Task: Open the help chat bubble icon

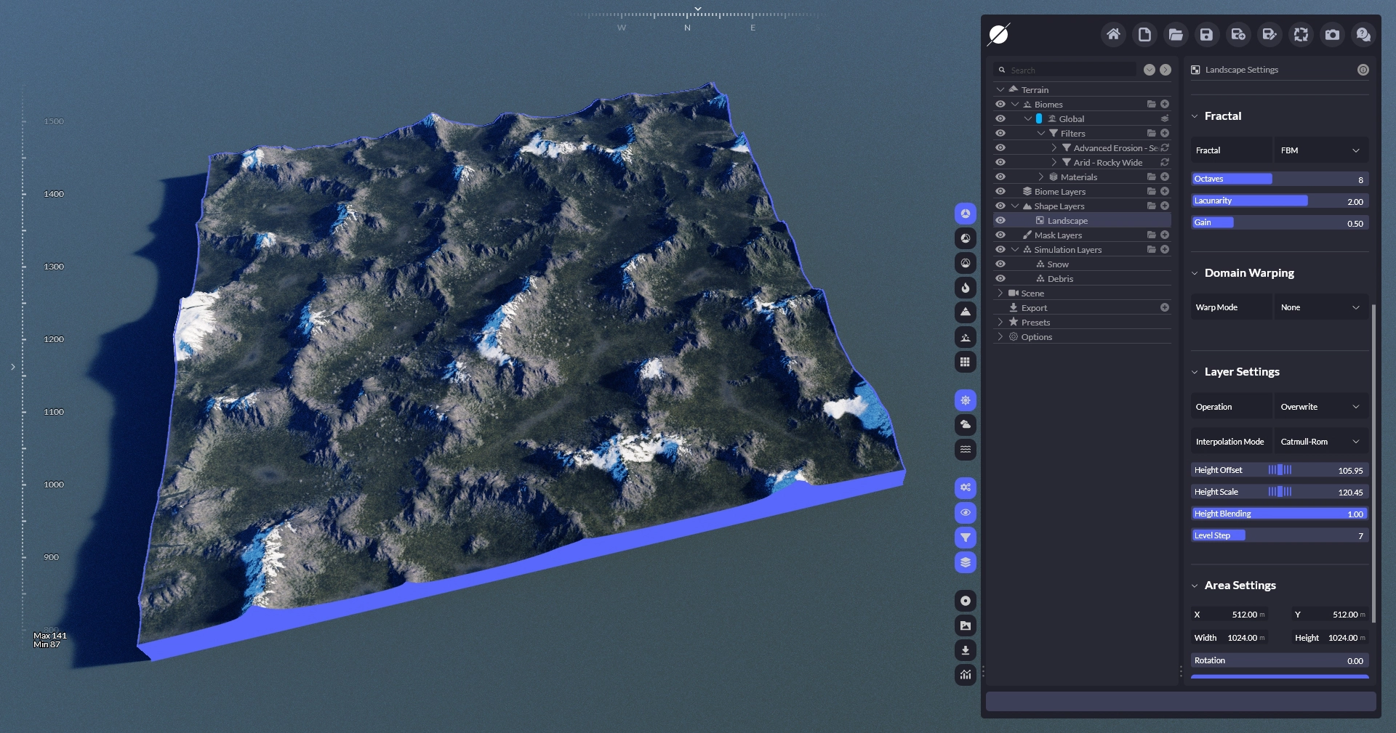Action: (x=1363, y=35)
